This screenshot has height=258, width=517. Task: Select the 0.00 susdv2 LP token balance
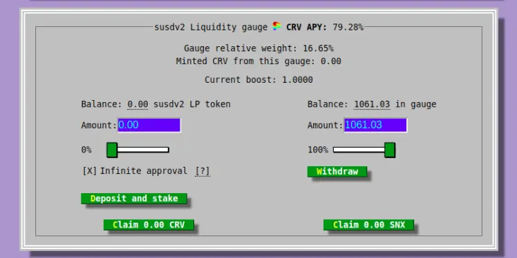click(138, 104)
